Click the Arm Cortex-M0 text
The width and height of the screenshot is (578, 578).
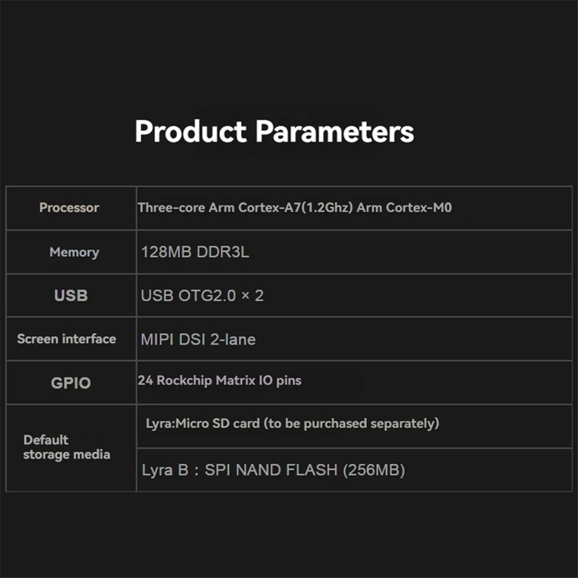point(404,208)
